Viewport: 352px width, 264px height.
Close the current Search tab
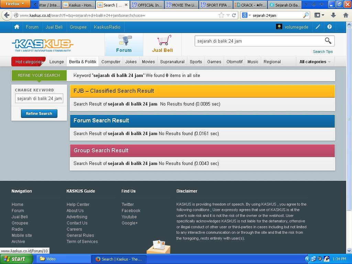[126, 5]
